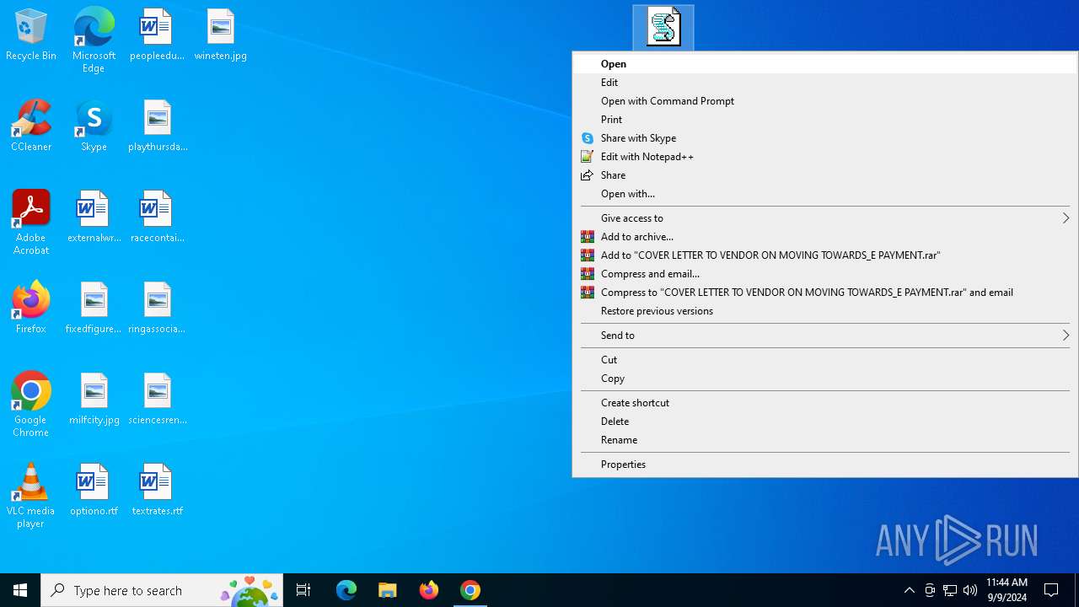
Task: Compress to COVER LETTER .rar and email
Action: pos(825,293)
